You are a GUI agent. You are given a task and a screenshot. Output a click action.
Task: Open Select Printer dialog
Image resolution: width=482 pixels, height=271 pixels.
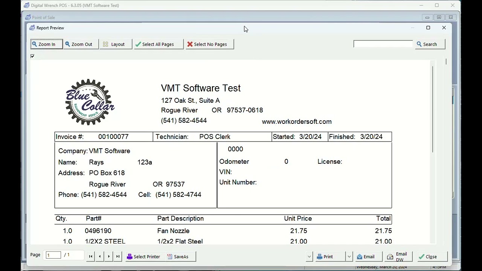[144, 257]
